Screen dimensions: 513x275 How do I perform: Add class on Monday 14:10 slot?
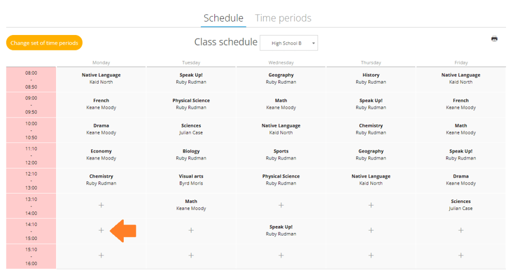click(x=101, y=230)
